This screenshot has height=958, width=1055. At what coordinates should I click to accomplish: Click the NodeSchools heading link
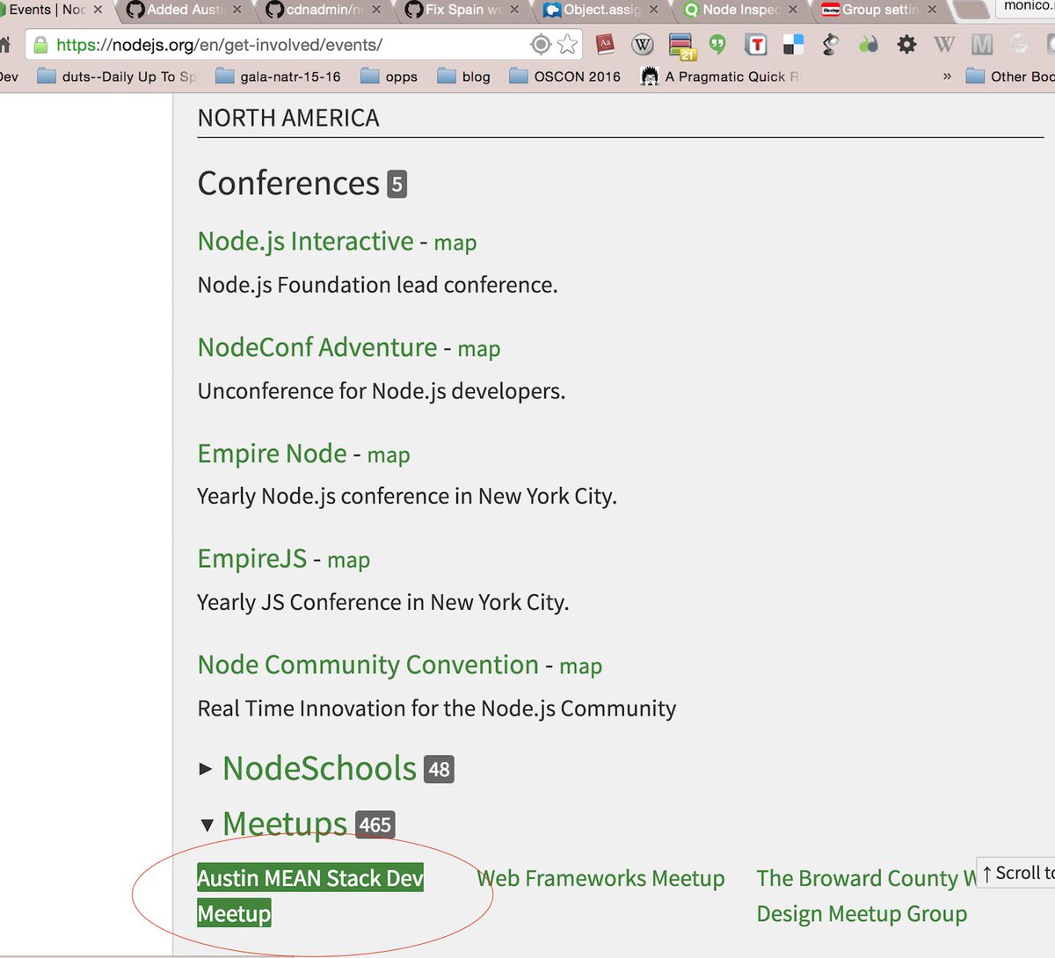[x=320, y=768]
